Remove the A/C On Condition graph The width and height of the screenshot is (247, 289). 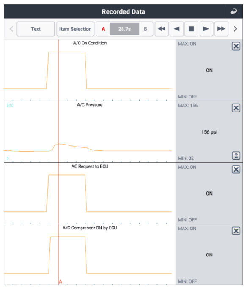click(x=236, y=46)
